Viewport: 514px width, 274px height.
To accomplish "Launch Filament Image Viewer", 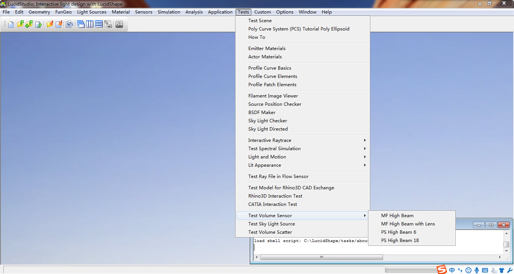I will click(303, 96).
